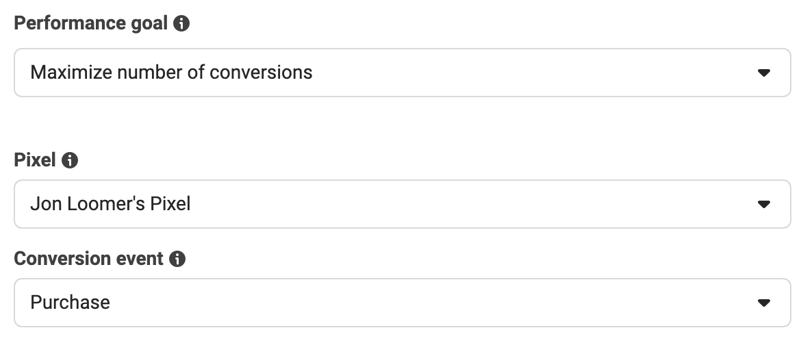Screen dimensions: 801x341
Task: Click the "Performance goal" label
Action: tap(90, 23)
